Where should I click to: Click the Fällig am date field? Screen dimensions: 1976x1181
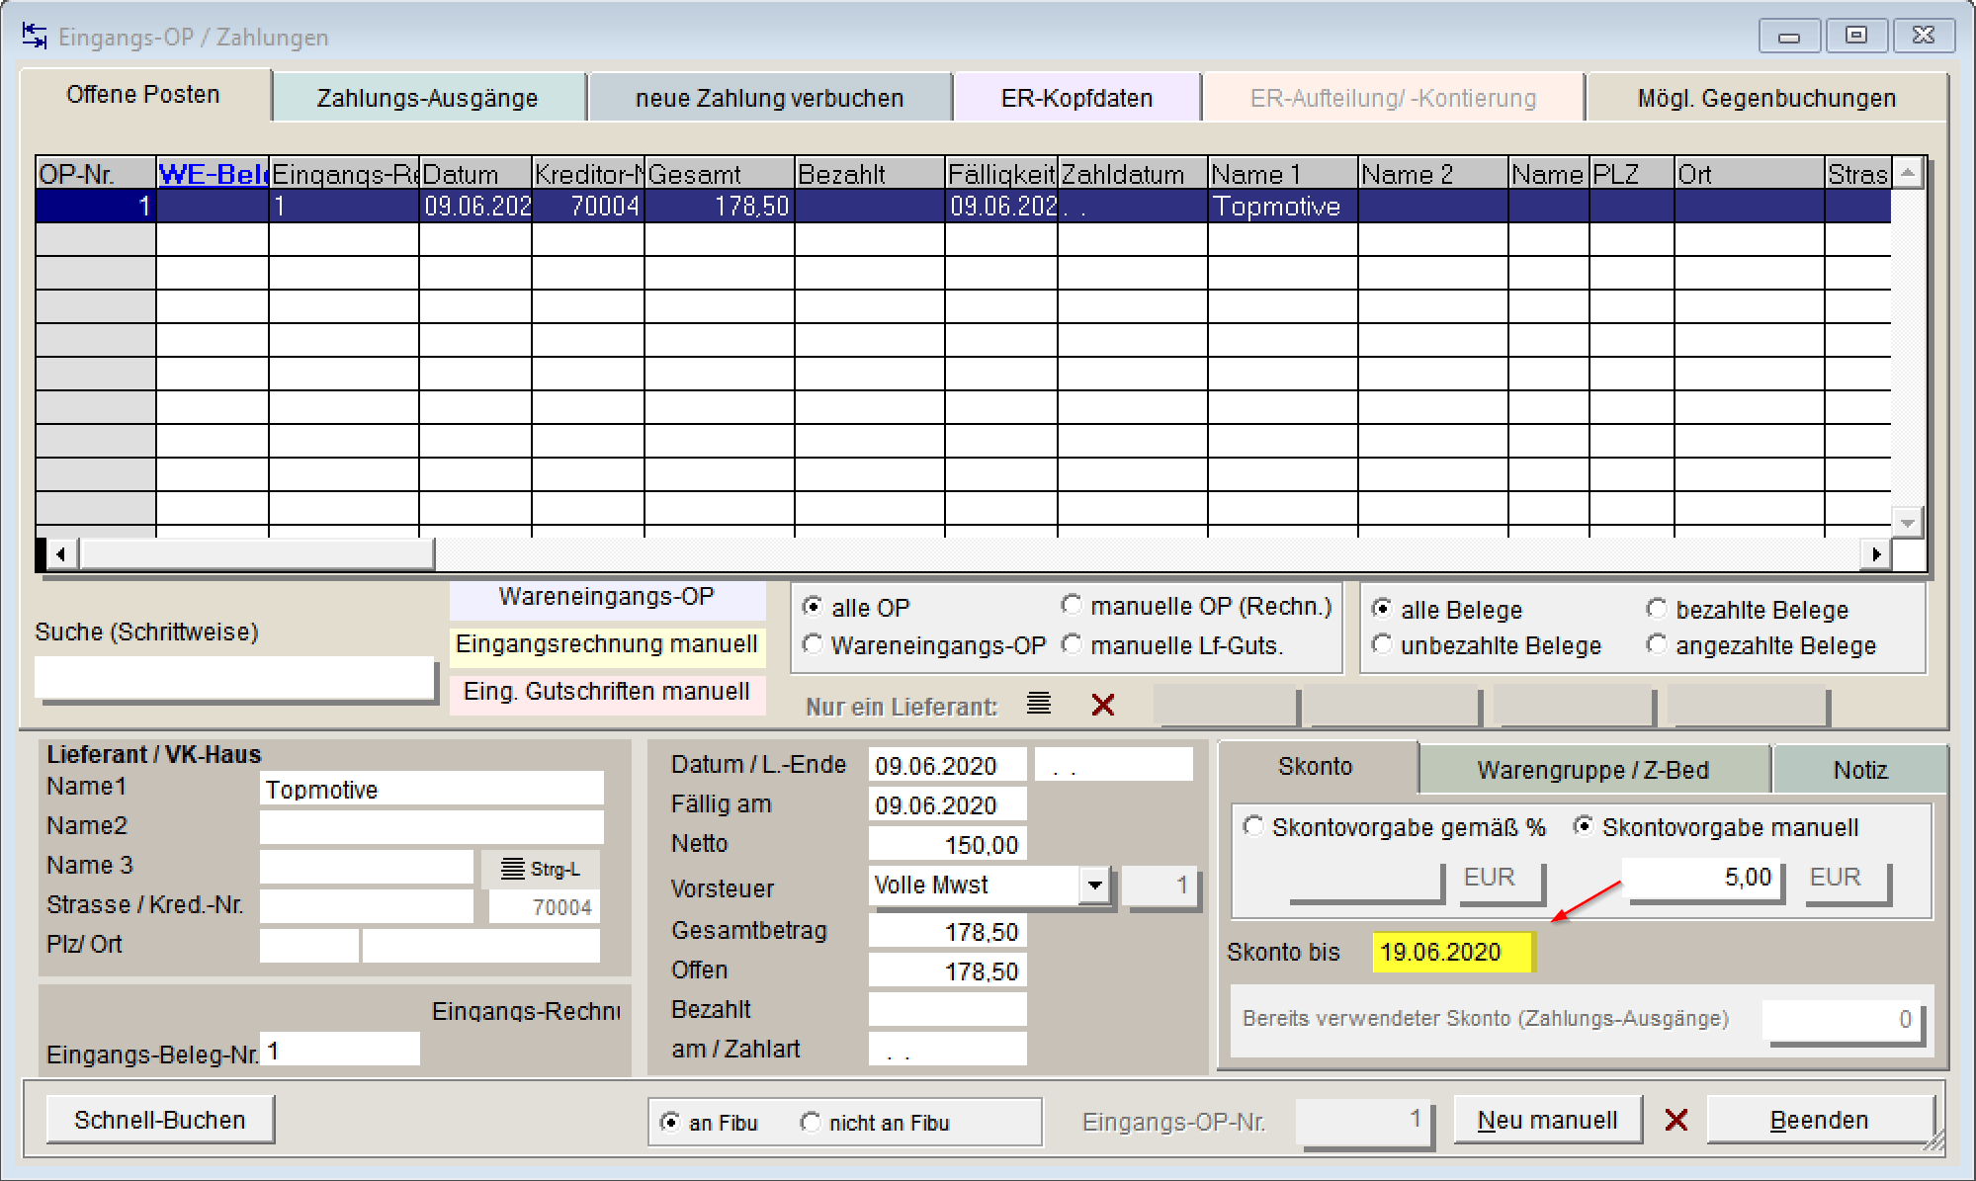click(947, 804)
